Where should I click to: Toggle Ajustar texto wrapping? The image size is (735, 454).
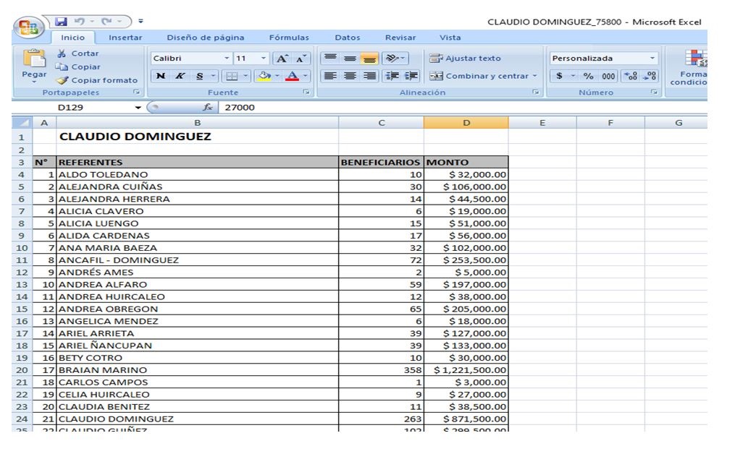click(x=465, y=59)
